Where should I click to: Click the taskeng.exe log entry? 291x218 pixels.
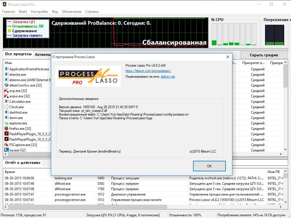click(63, 178)
